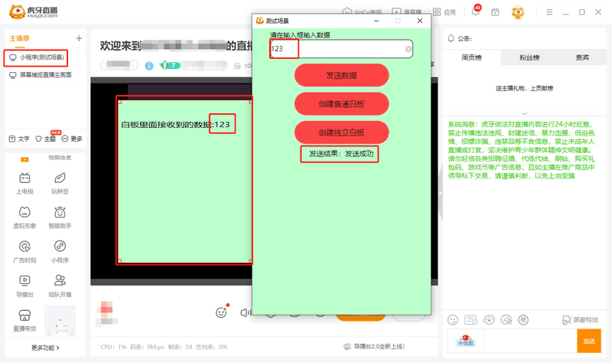This screenshot has height=363, width=612.
Task: Open the user avatar in the title bar
Action: coord(518,12)
